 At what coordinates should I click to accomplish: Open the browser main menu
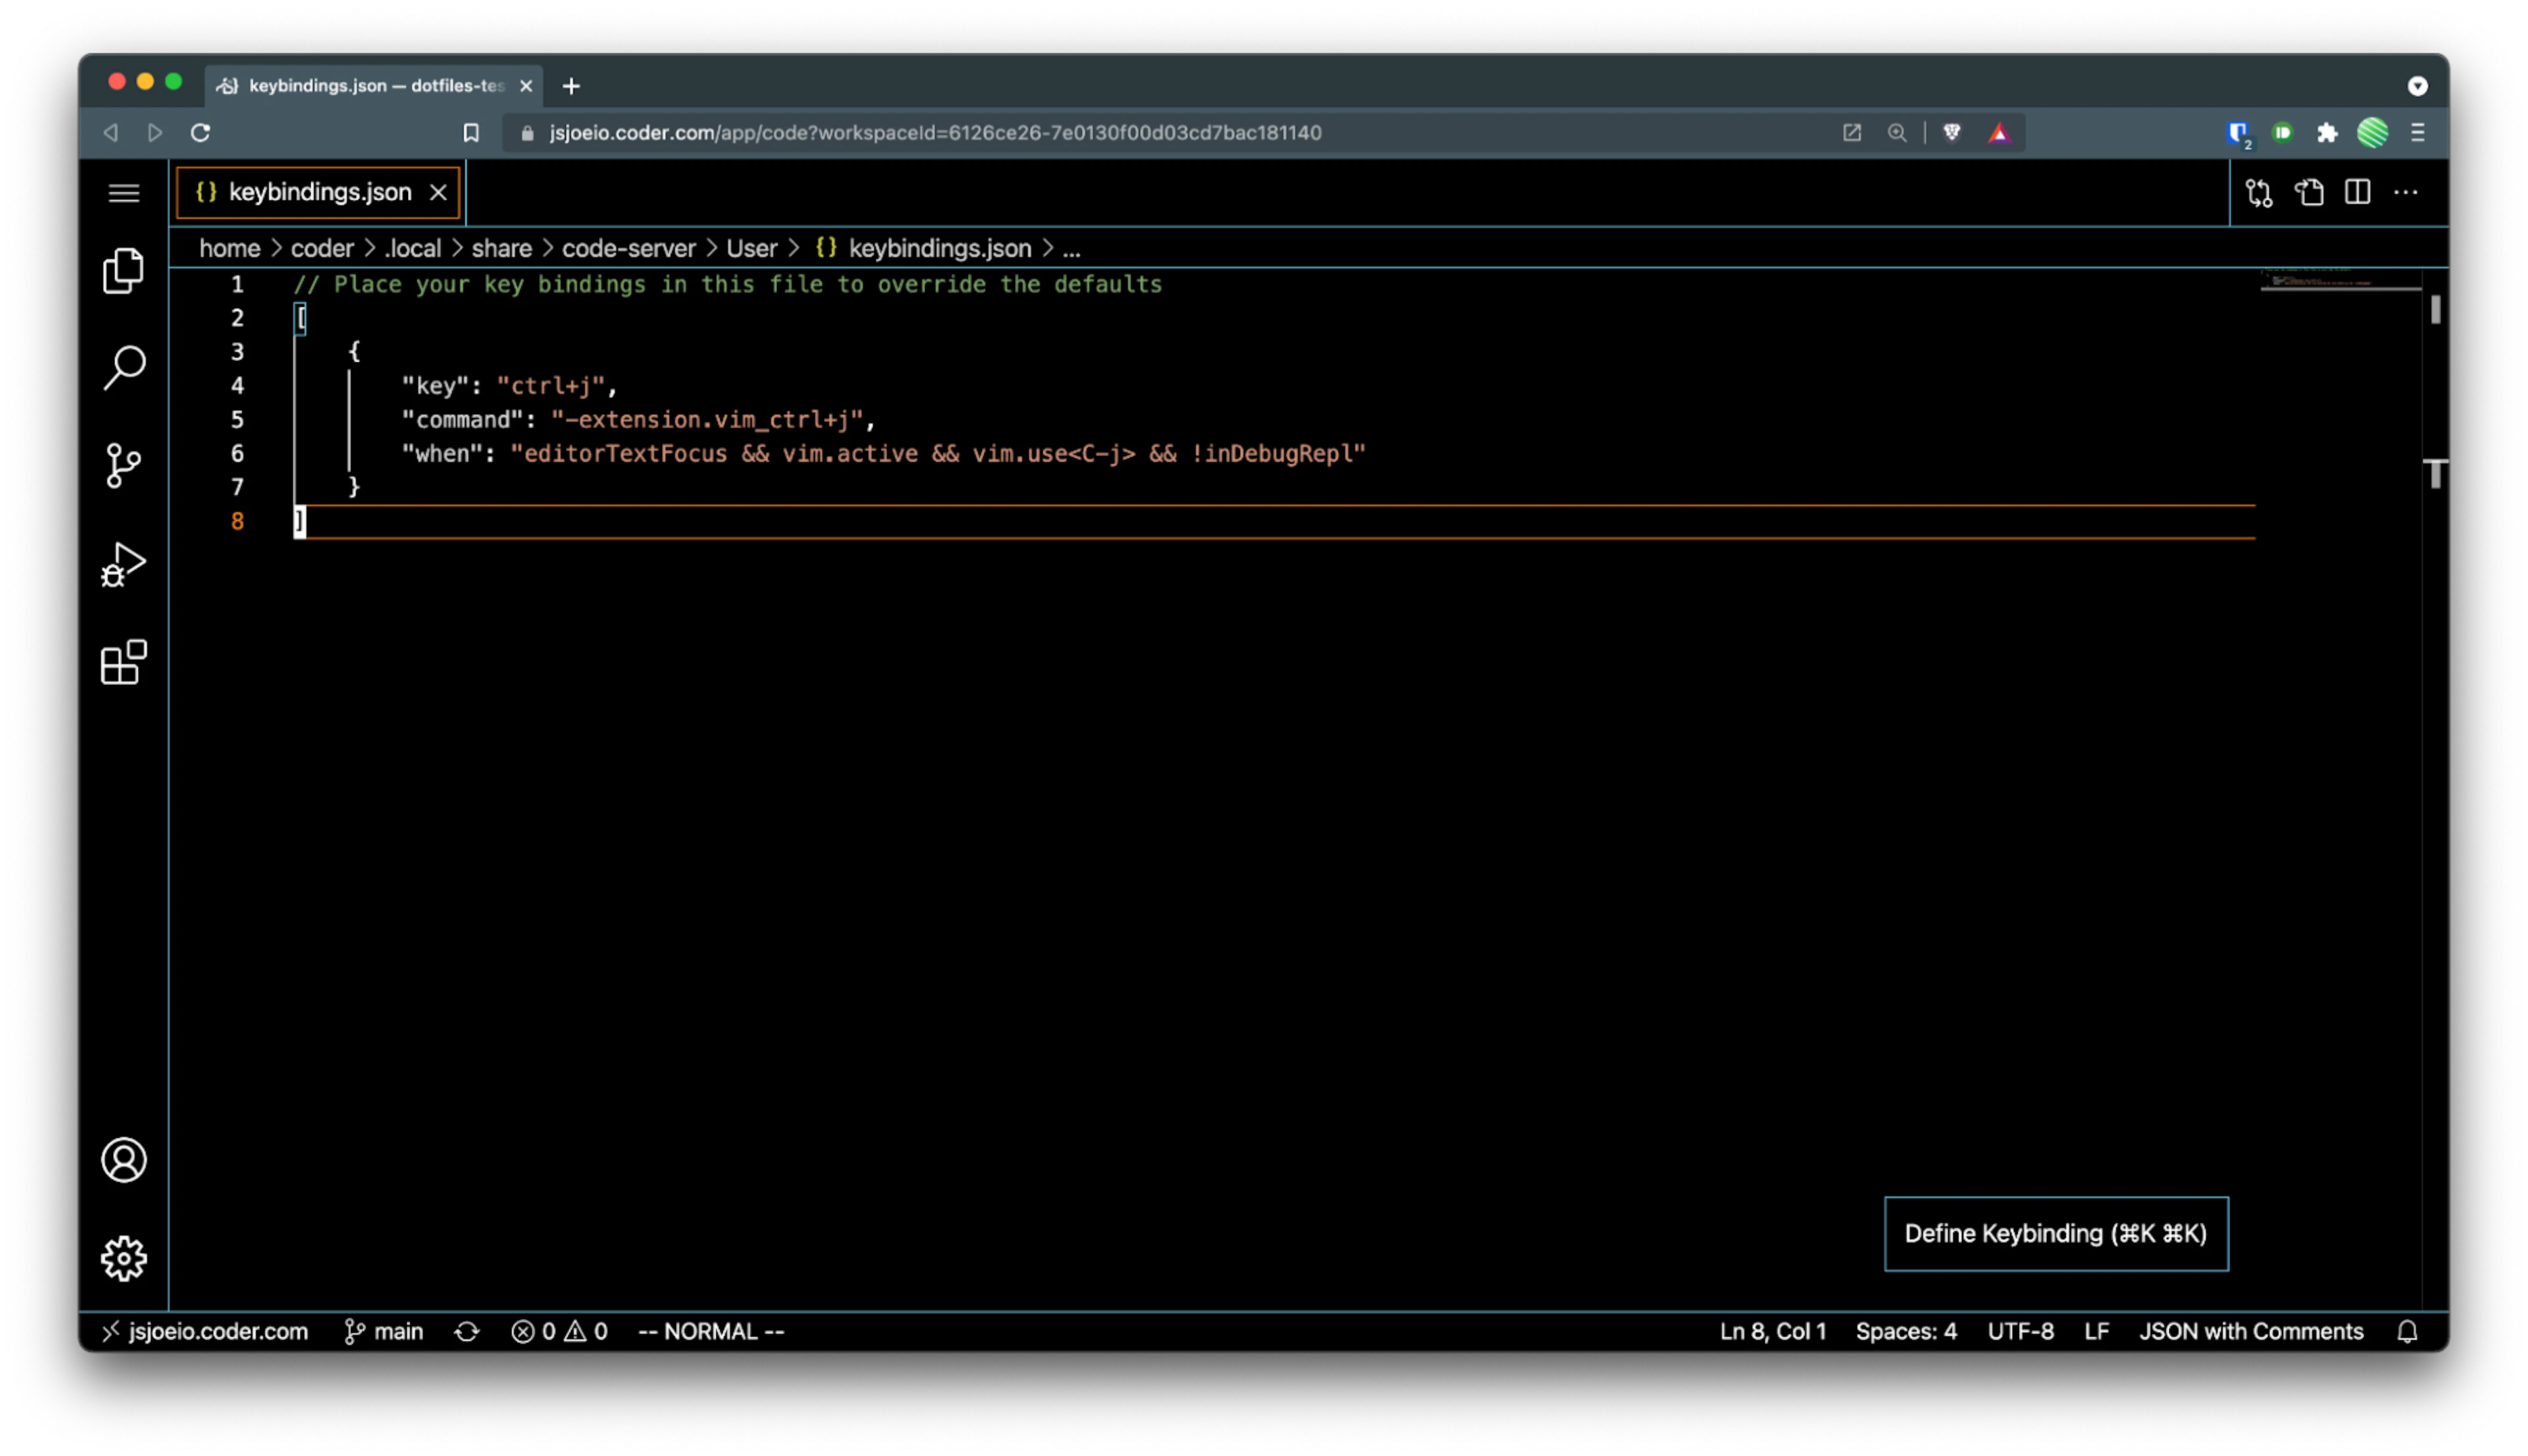tap(2417, 132)
